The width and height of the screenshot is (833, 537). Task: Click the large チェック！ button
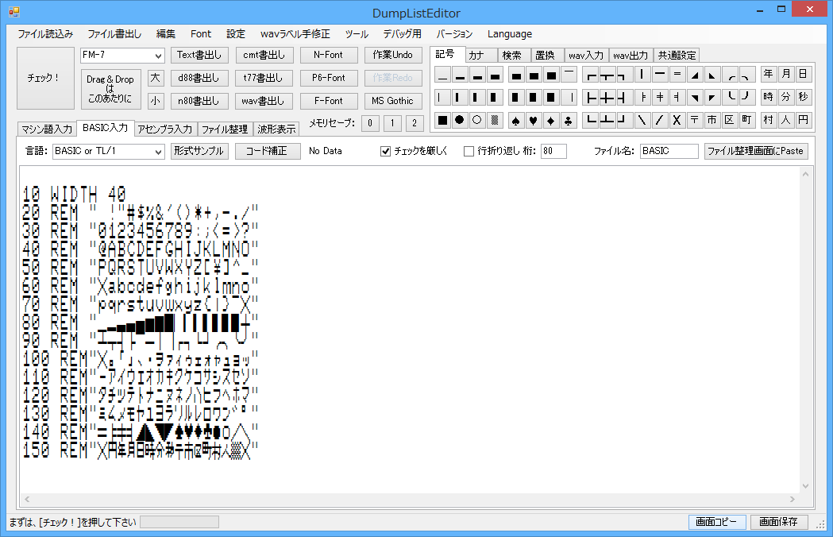click(46, 78)
